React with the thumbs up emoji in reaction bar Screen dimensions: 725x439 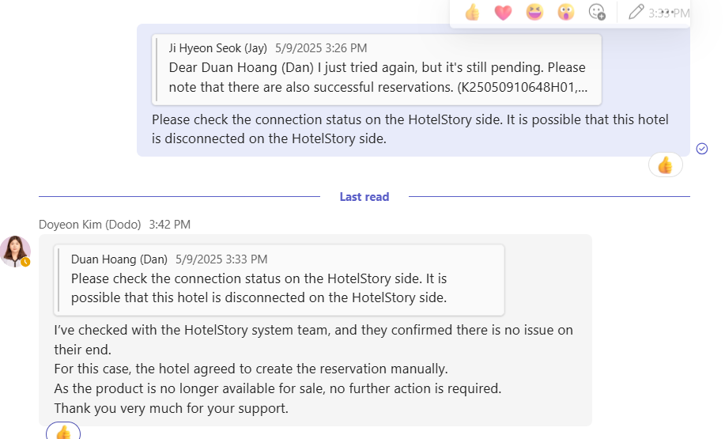point(472,13)
